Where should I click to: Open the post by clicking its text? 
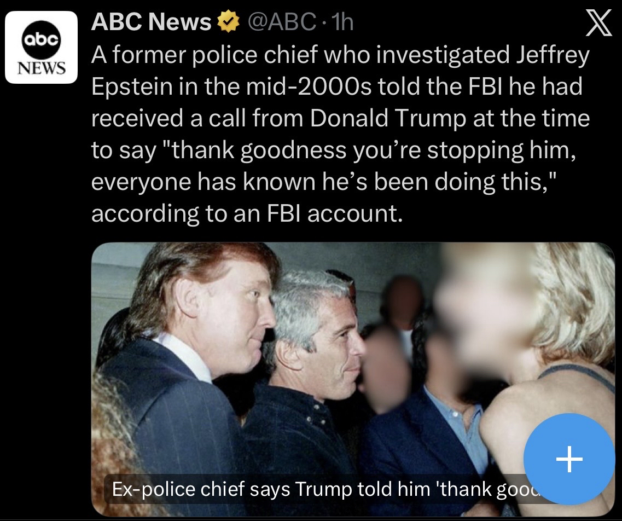pyautogui.click(x=340, y=134)
